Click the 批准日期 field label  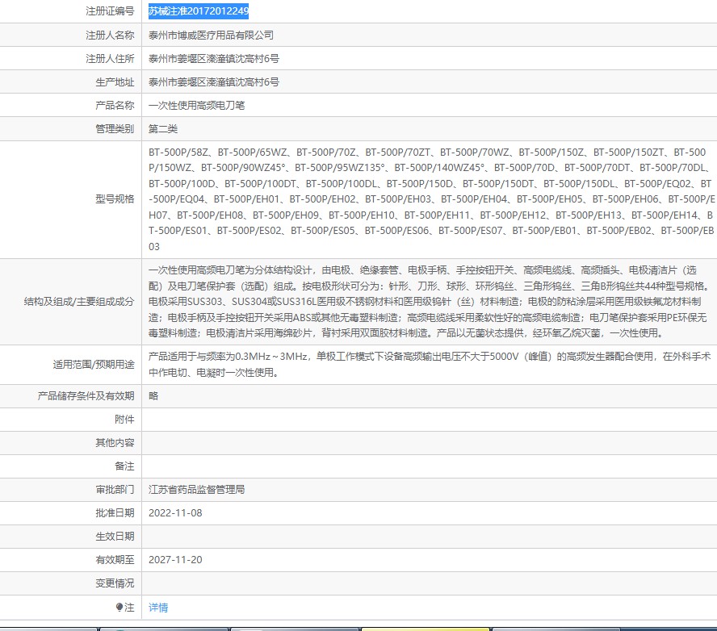pyautogui.click(x=115, y=513)
